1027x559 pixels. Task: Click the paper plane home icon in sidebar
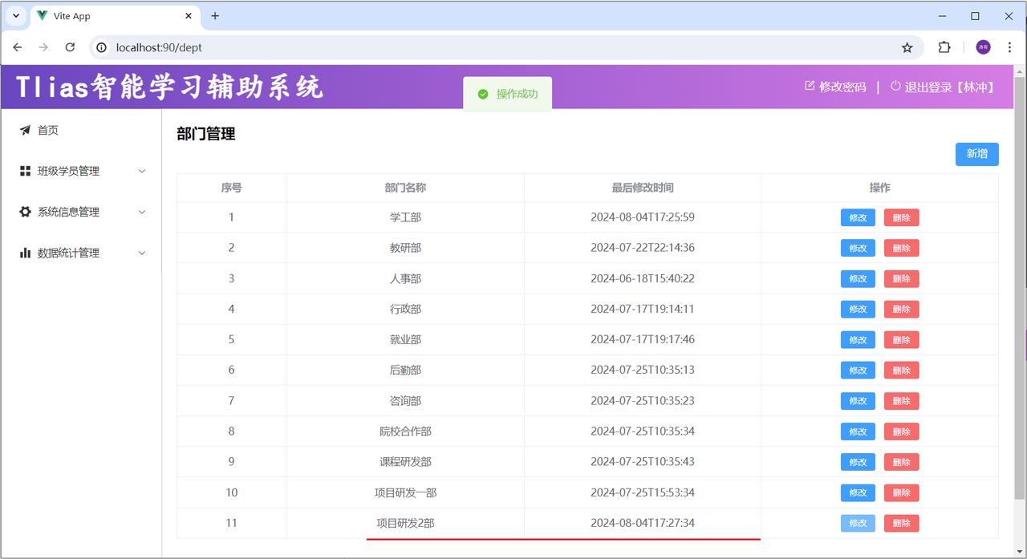click(x=25, y=130)
